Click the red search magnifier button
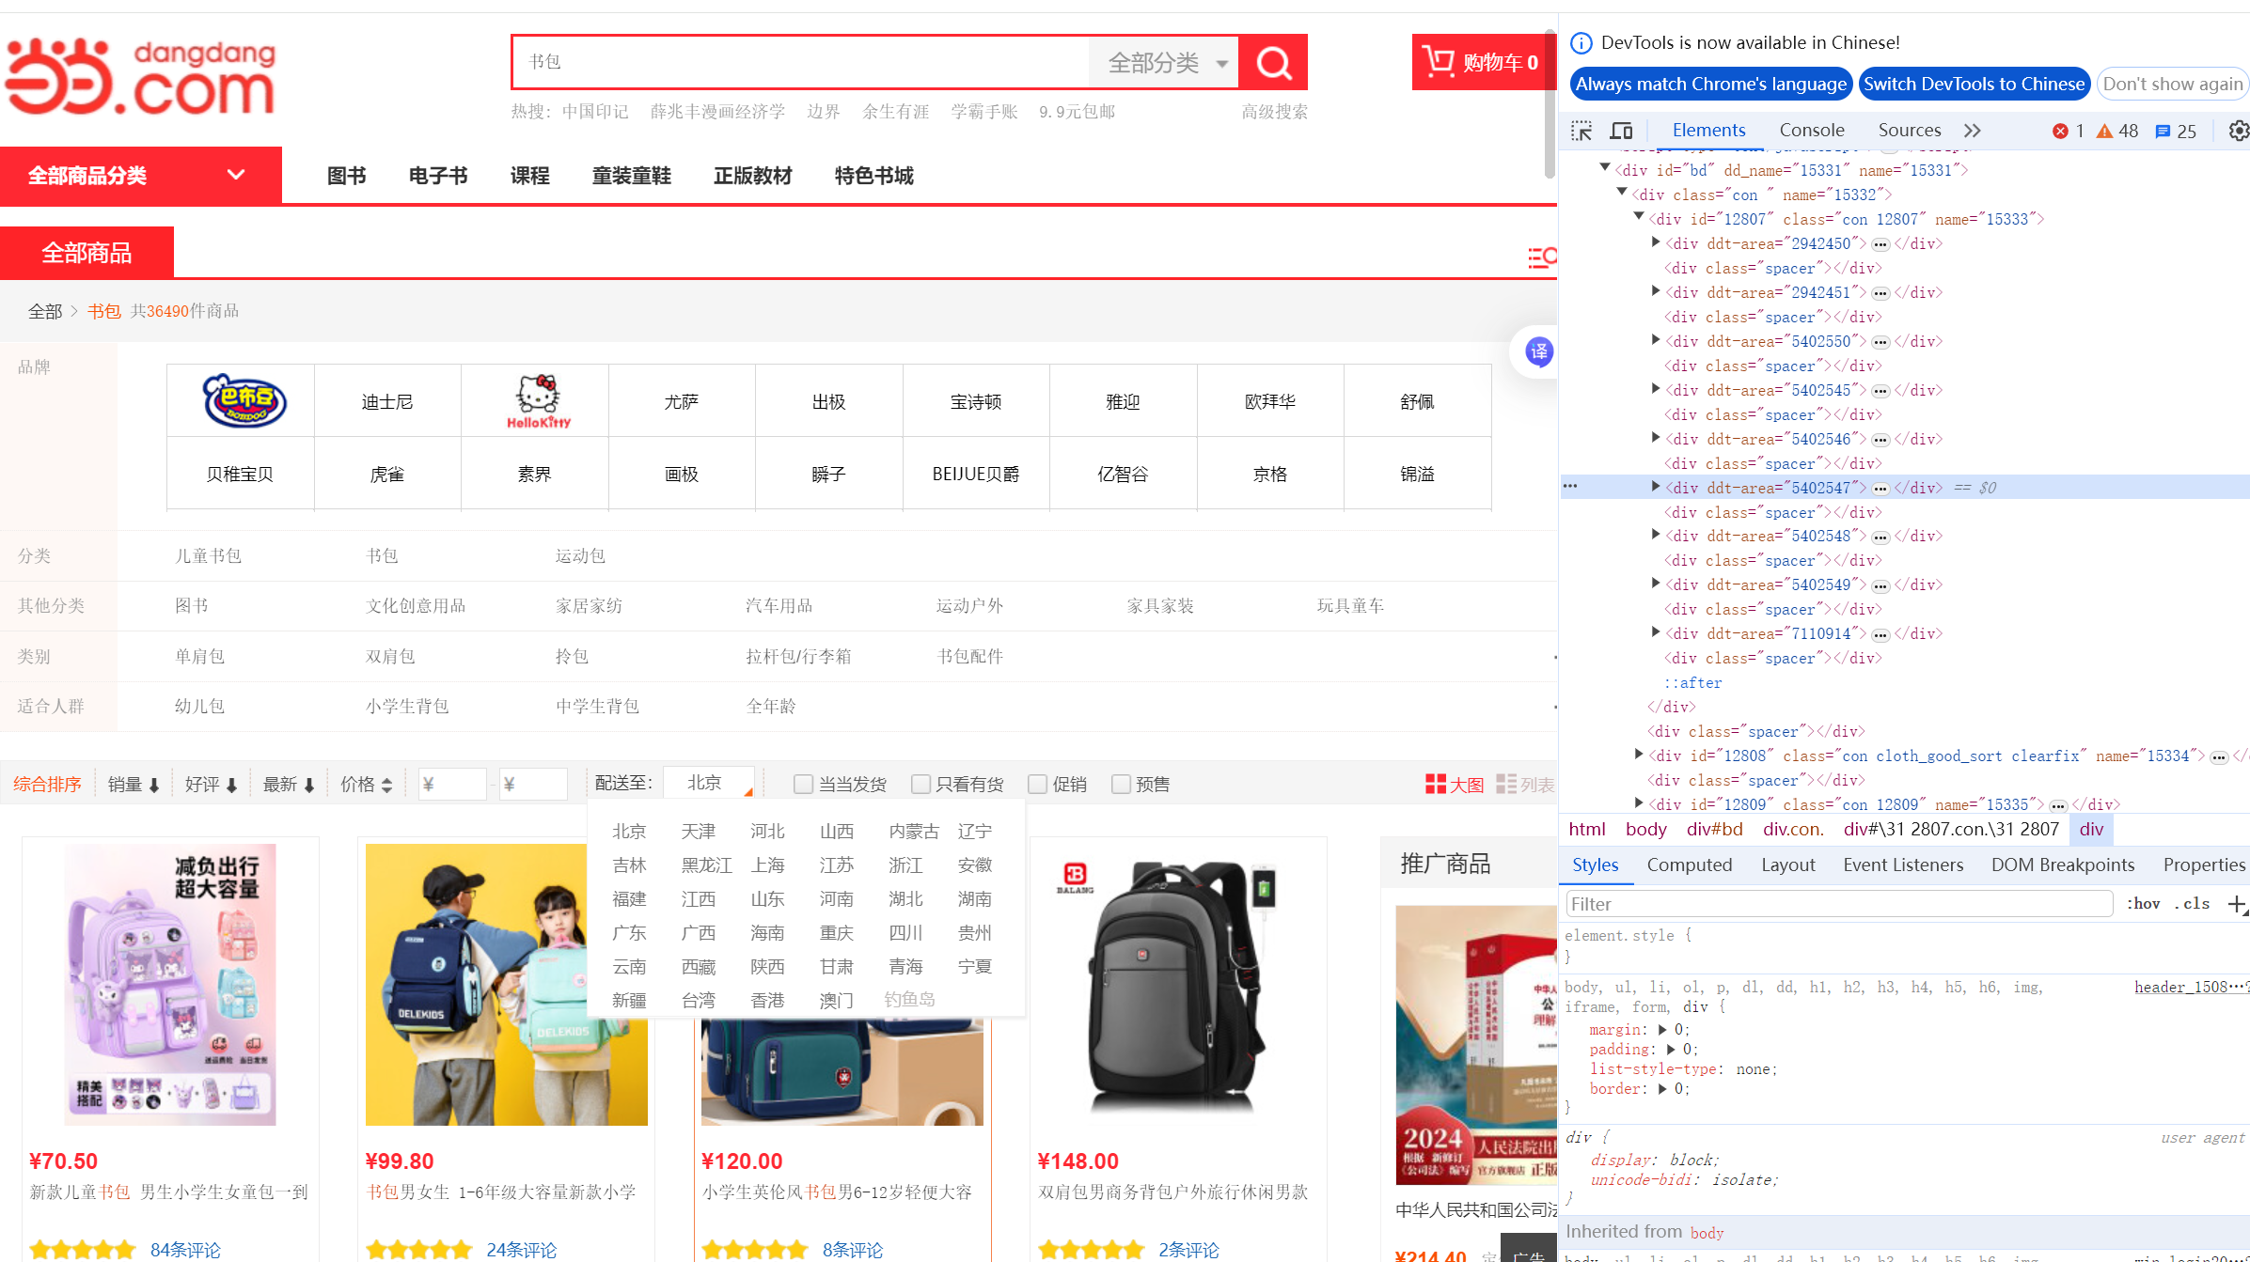The image size is (2250, 1262). 1273,63
